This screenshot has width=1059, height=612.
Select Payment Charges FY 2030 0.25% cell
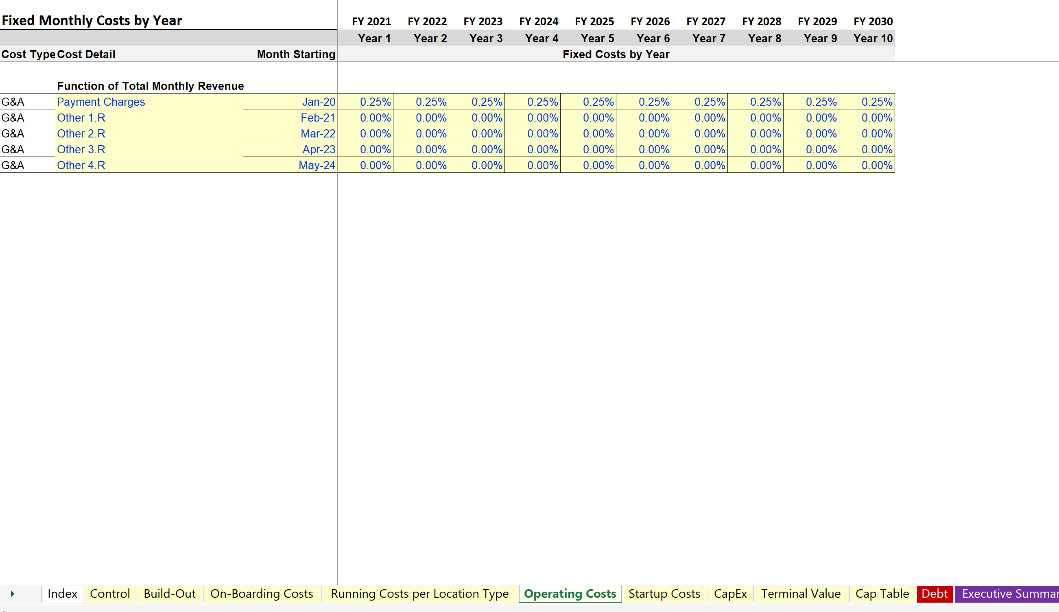[x=867, y=102]
